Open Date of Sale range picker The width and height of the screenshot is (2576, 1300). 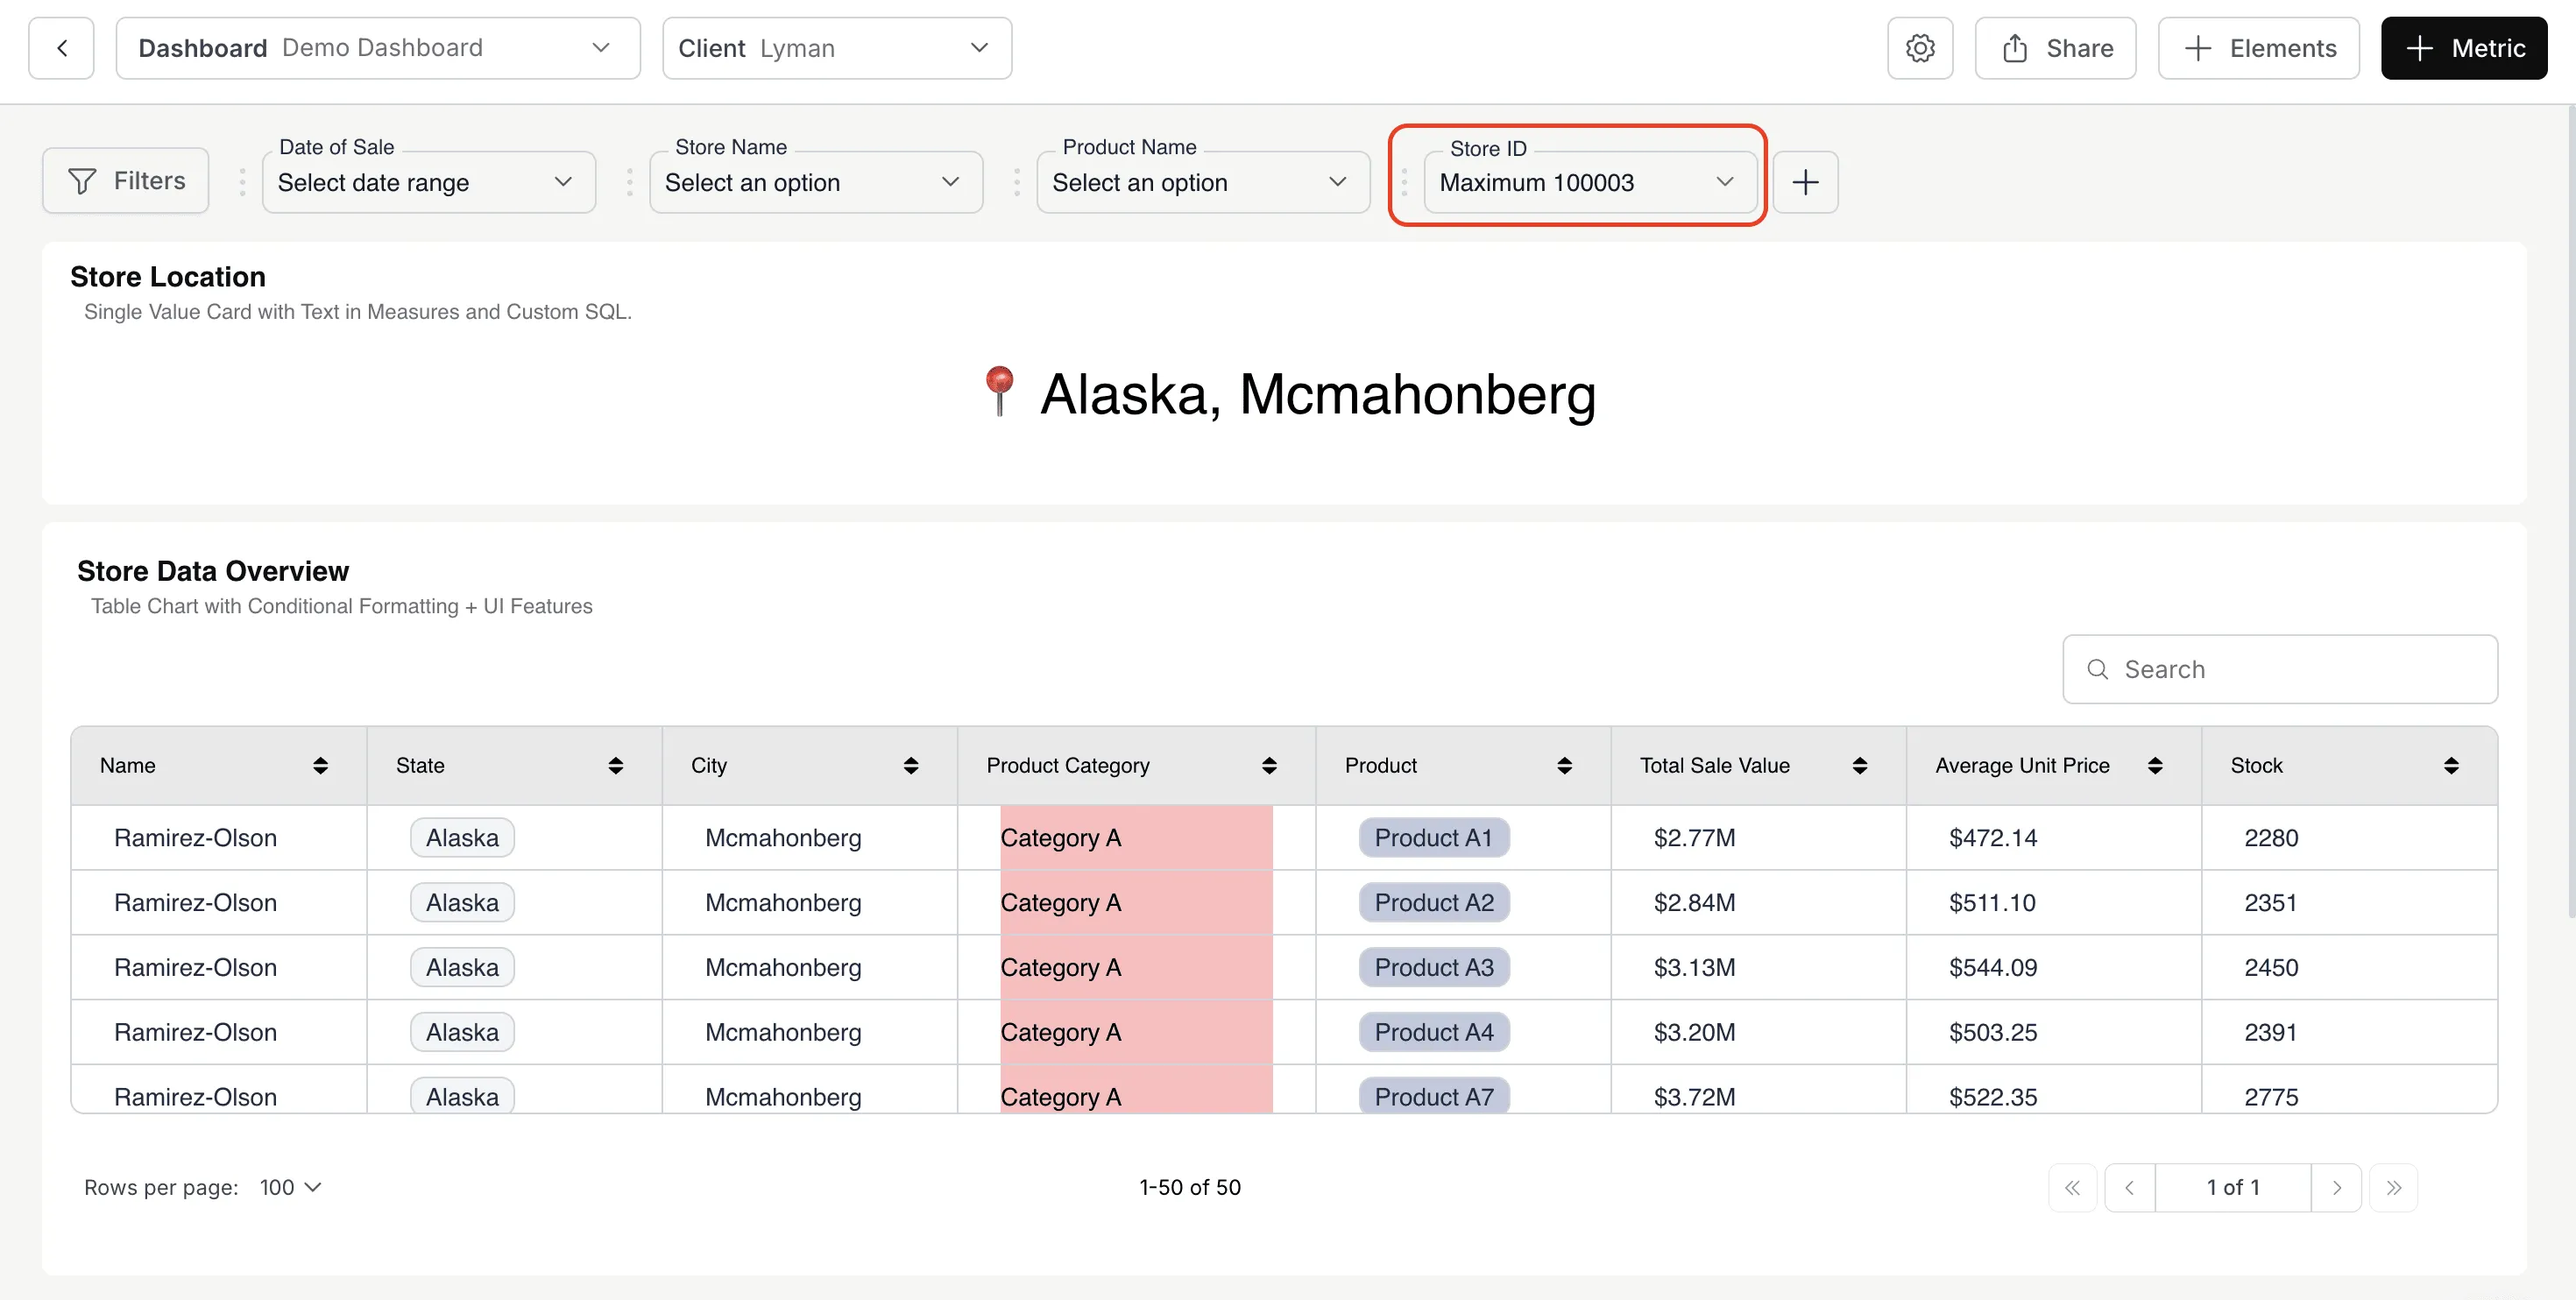(x=429, y=182)
